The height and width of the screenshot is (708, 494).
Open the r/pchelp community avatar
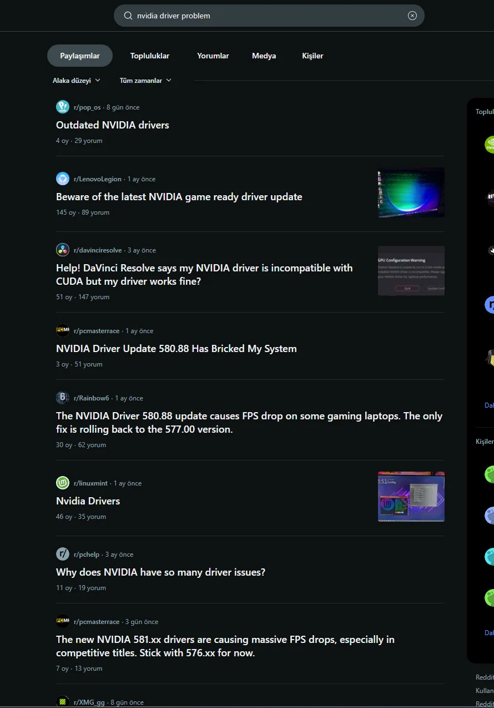(x=63, y=554)
